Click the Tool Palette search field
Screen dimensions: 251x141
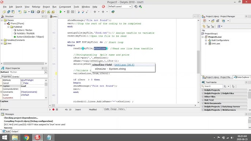pos(212,86)
